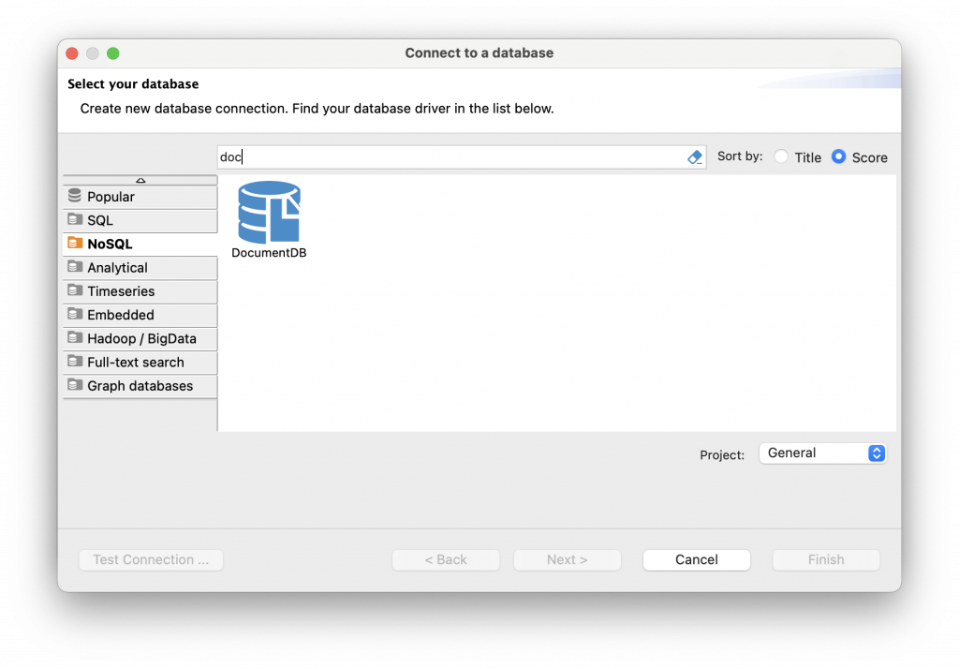Close the Connect to a database window

click(x=72, y=53)
